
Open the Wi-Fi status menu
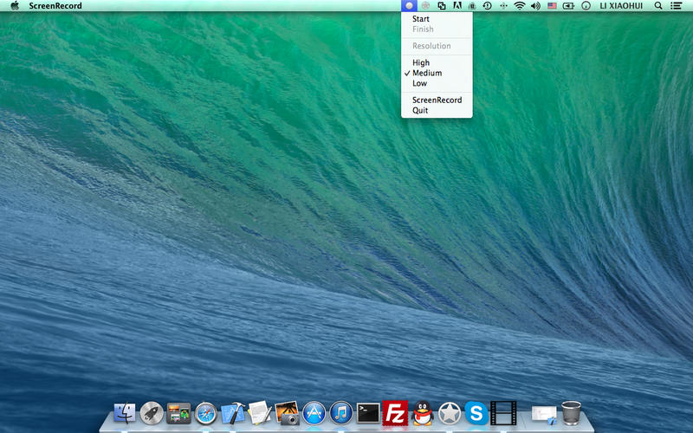coord(520,5)
